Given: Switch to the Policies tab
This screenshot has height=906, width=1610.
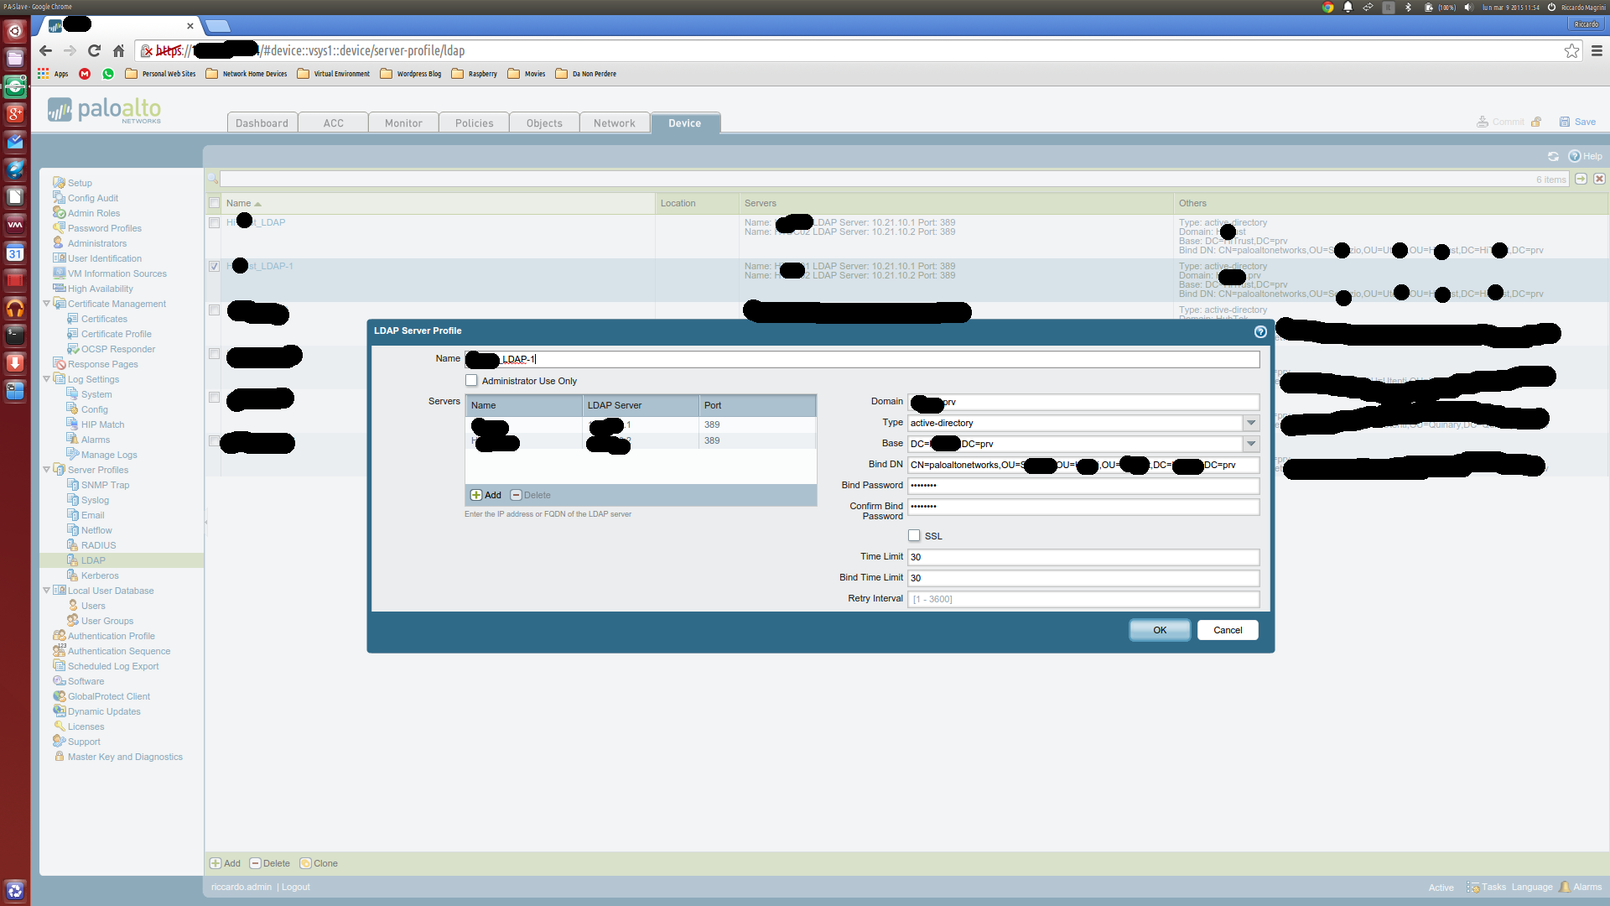Looking at the screenshot, I should point(474,122).
